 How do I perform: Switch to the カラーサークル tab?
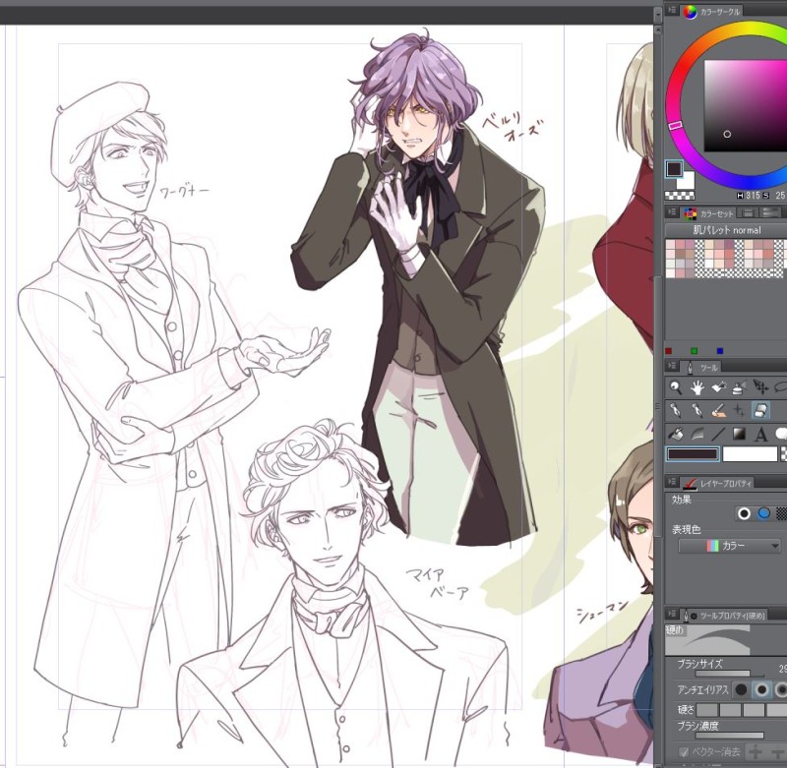712,12
